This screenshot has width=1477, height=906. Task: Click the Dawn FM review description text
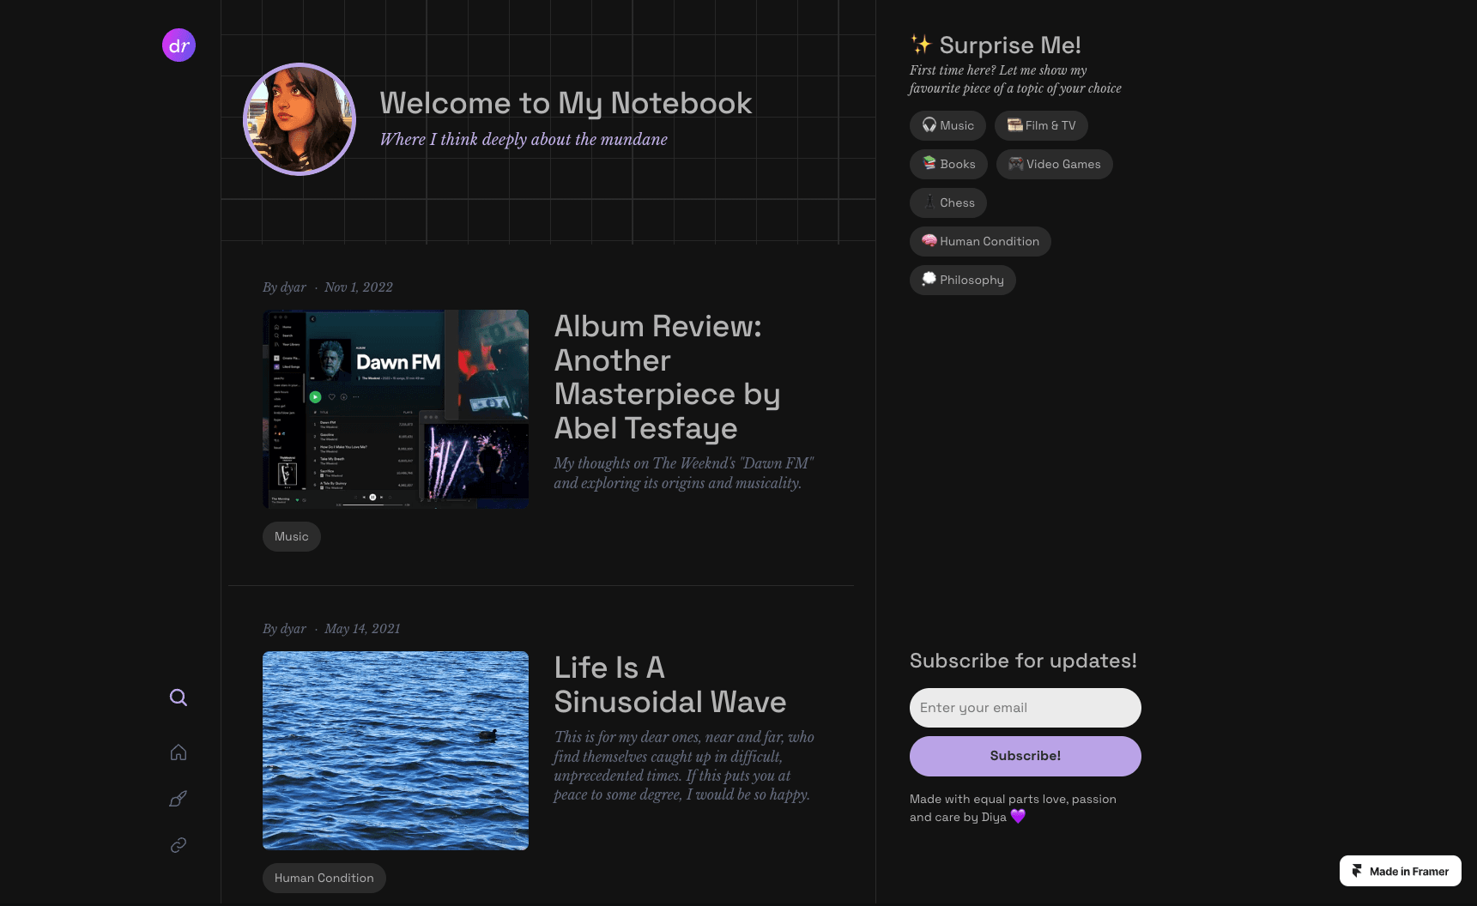click(x=684, y=473)
